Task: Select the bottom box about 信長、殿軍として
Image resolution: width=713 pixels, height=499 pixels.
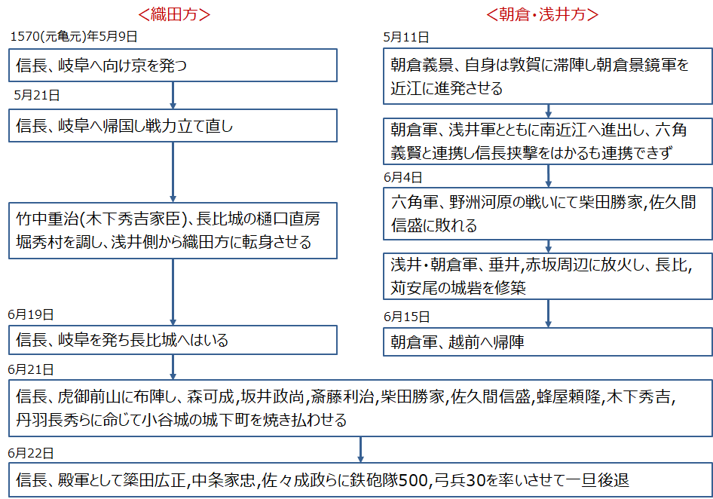Action: (360, 479)
